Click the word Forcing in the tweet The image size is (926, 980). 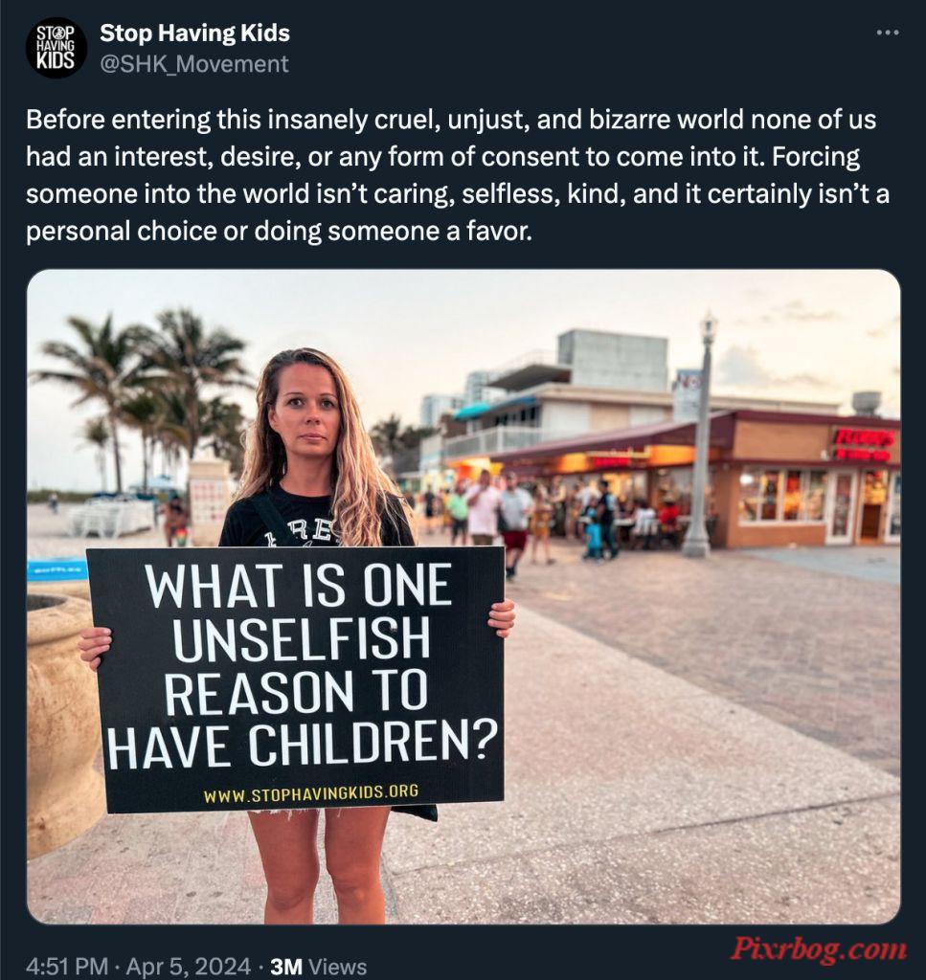pyautogui.click(x=816, y=156)
